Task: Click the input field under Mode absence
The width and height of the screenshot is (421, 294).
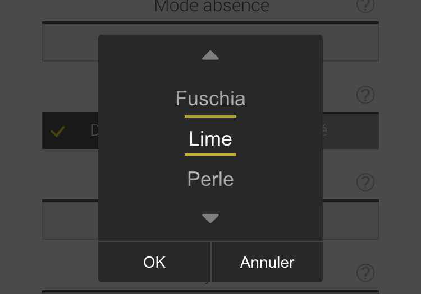Action: 70,42
